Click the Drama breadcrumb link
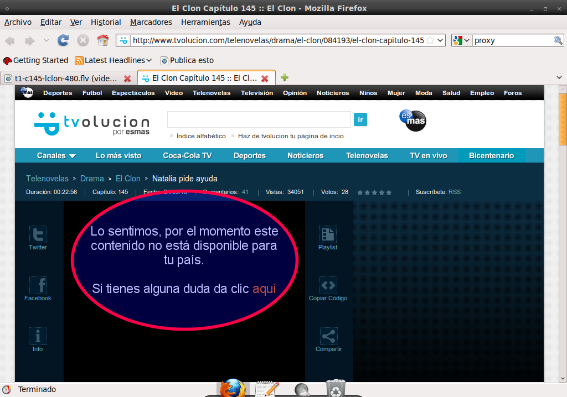Screen dimensions: 567x397 pyautogui.click(x=92, y=179)
